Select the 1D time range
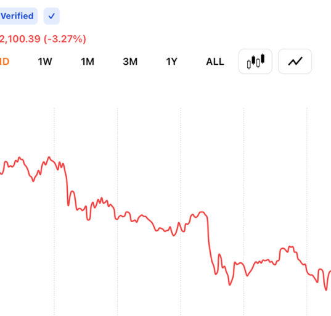 (x=4, y=62)
